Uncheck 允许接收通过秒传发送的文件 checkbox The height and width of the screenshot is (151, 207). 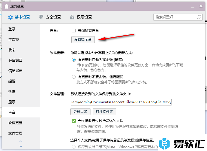click(74, 121)
